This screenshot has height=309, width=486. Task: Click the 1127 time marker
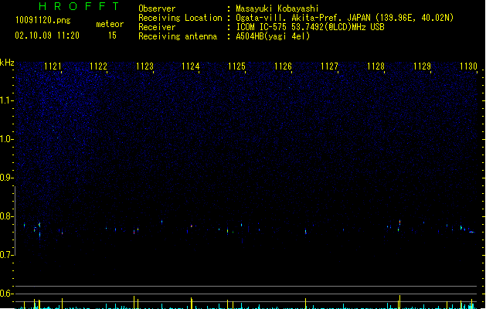click(329, 66)
